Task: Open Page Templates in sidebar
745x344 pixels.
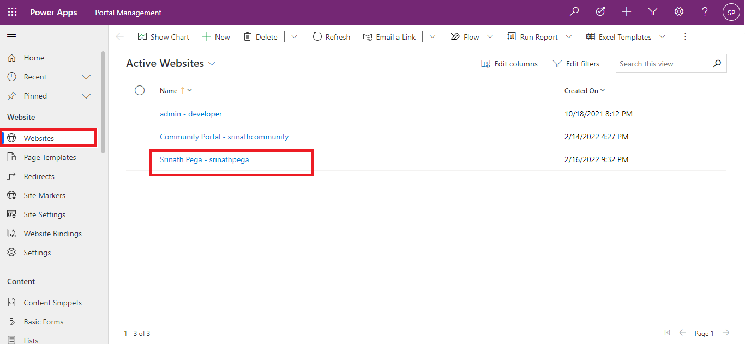Action: [x=50, y=157]
